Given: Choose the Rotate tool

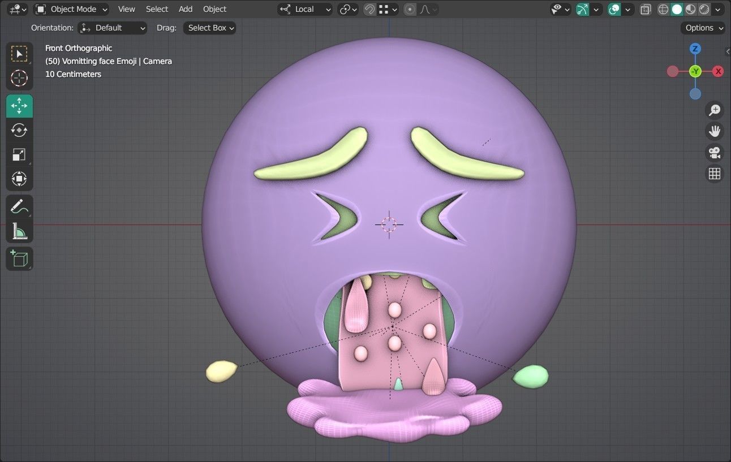Looking at the screenshot, I should [19, 130].
